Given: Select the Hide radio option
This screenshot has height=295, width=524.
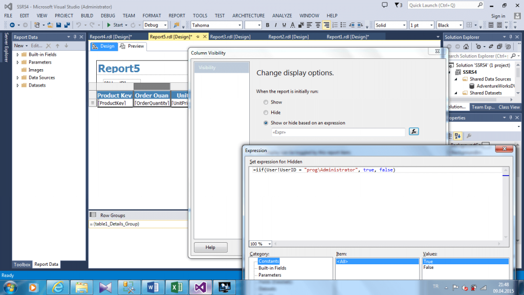Looking at the screenshot, I should click(266, 112).
